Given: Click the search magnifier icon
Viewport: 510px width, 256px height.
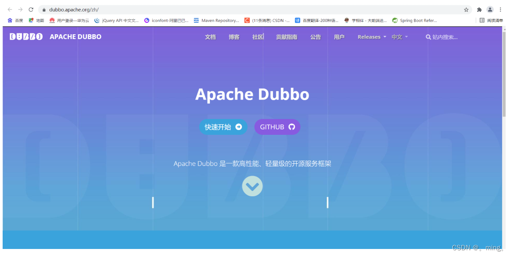Looking at the screenshot, I should pyautogui.click(x=428, y=37).
